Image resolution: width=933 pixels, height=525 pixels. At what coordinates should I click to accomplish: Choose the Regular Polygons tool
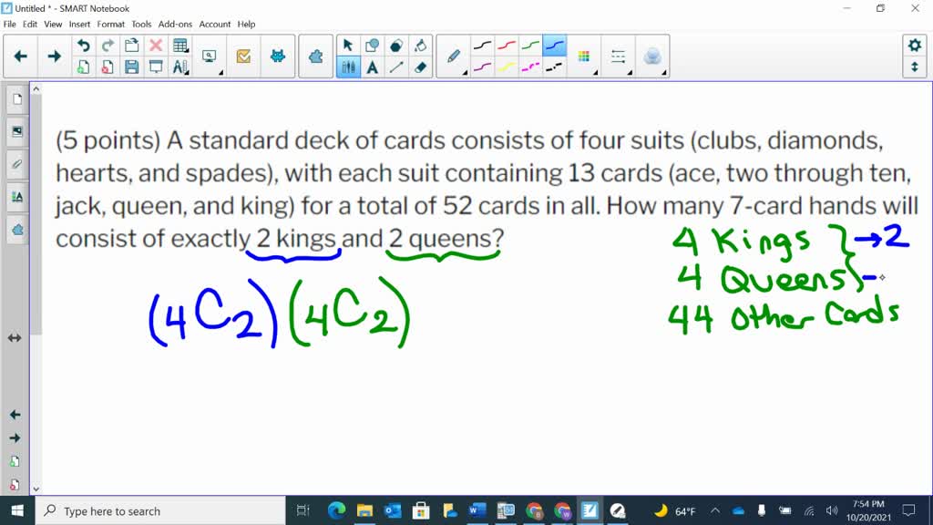[x=396, y=46]
